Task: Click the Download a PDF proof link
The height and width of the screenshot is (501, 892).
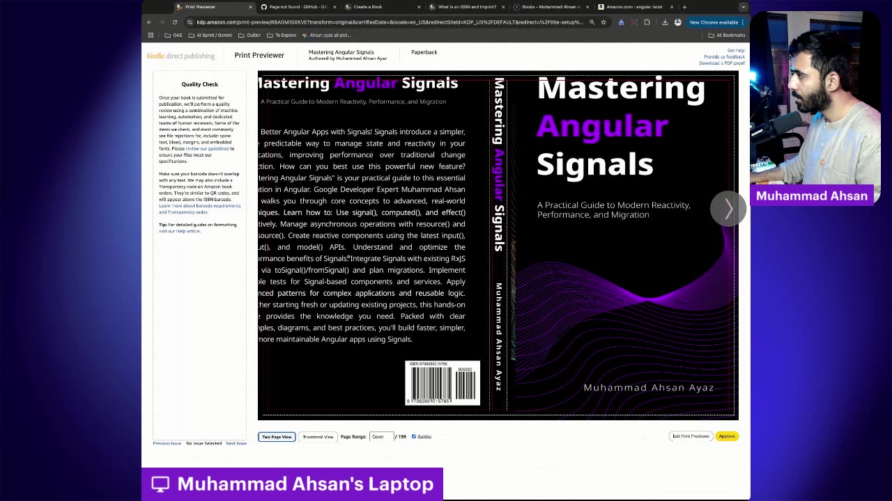Action: click(x=722, y=63)
